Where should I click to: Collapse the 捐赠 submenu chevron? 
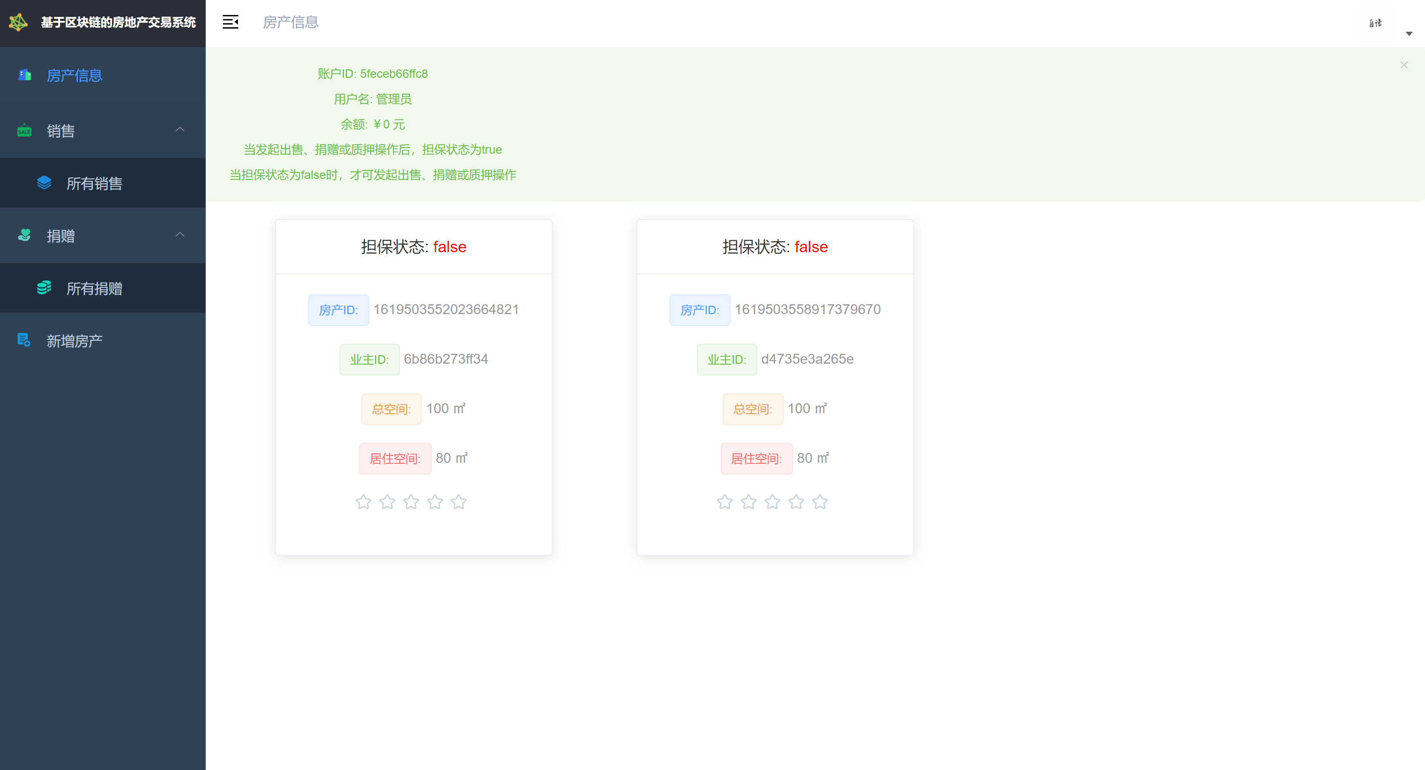point(180,234)
